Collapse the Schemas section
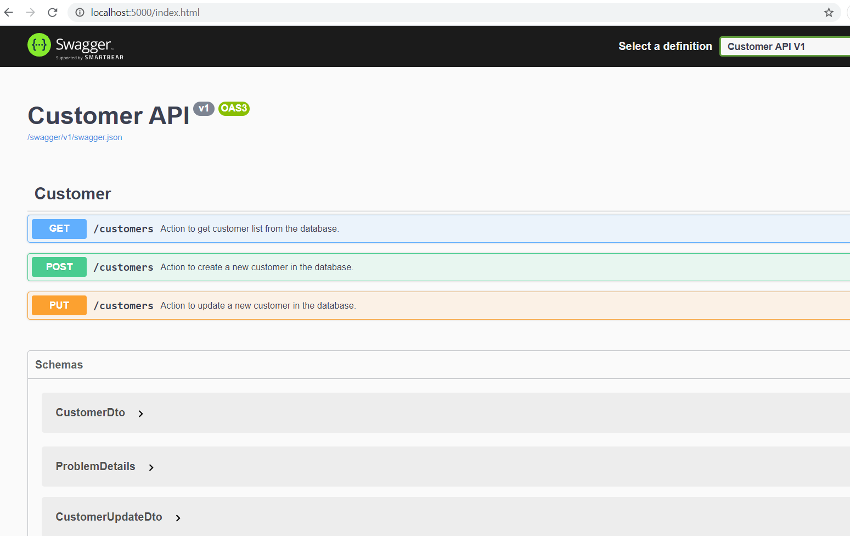This screenshot has height=536, width=850. click(59, 364)
